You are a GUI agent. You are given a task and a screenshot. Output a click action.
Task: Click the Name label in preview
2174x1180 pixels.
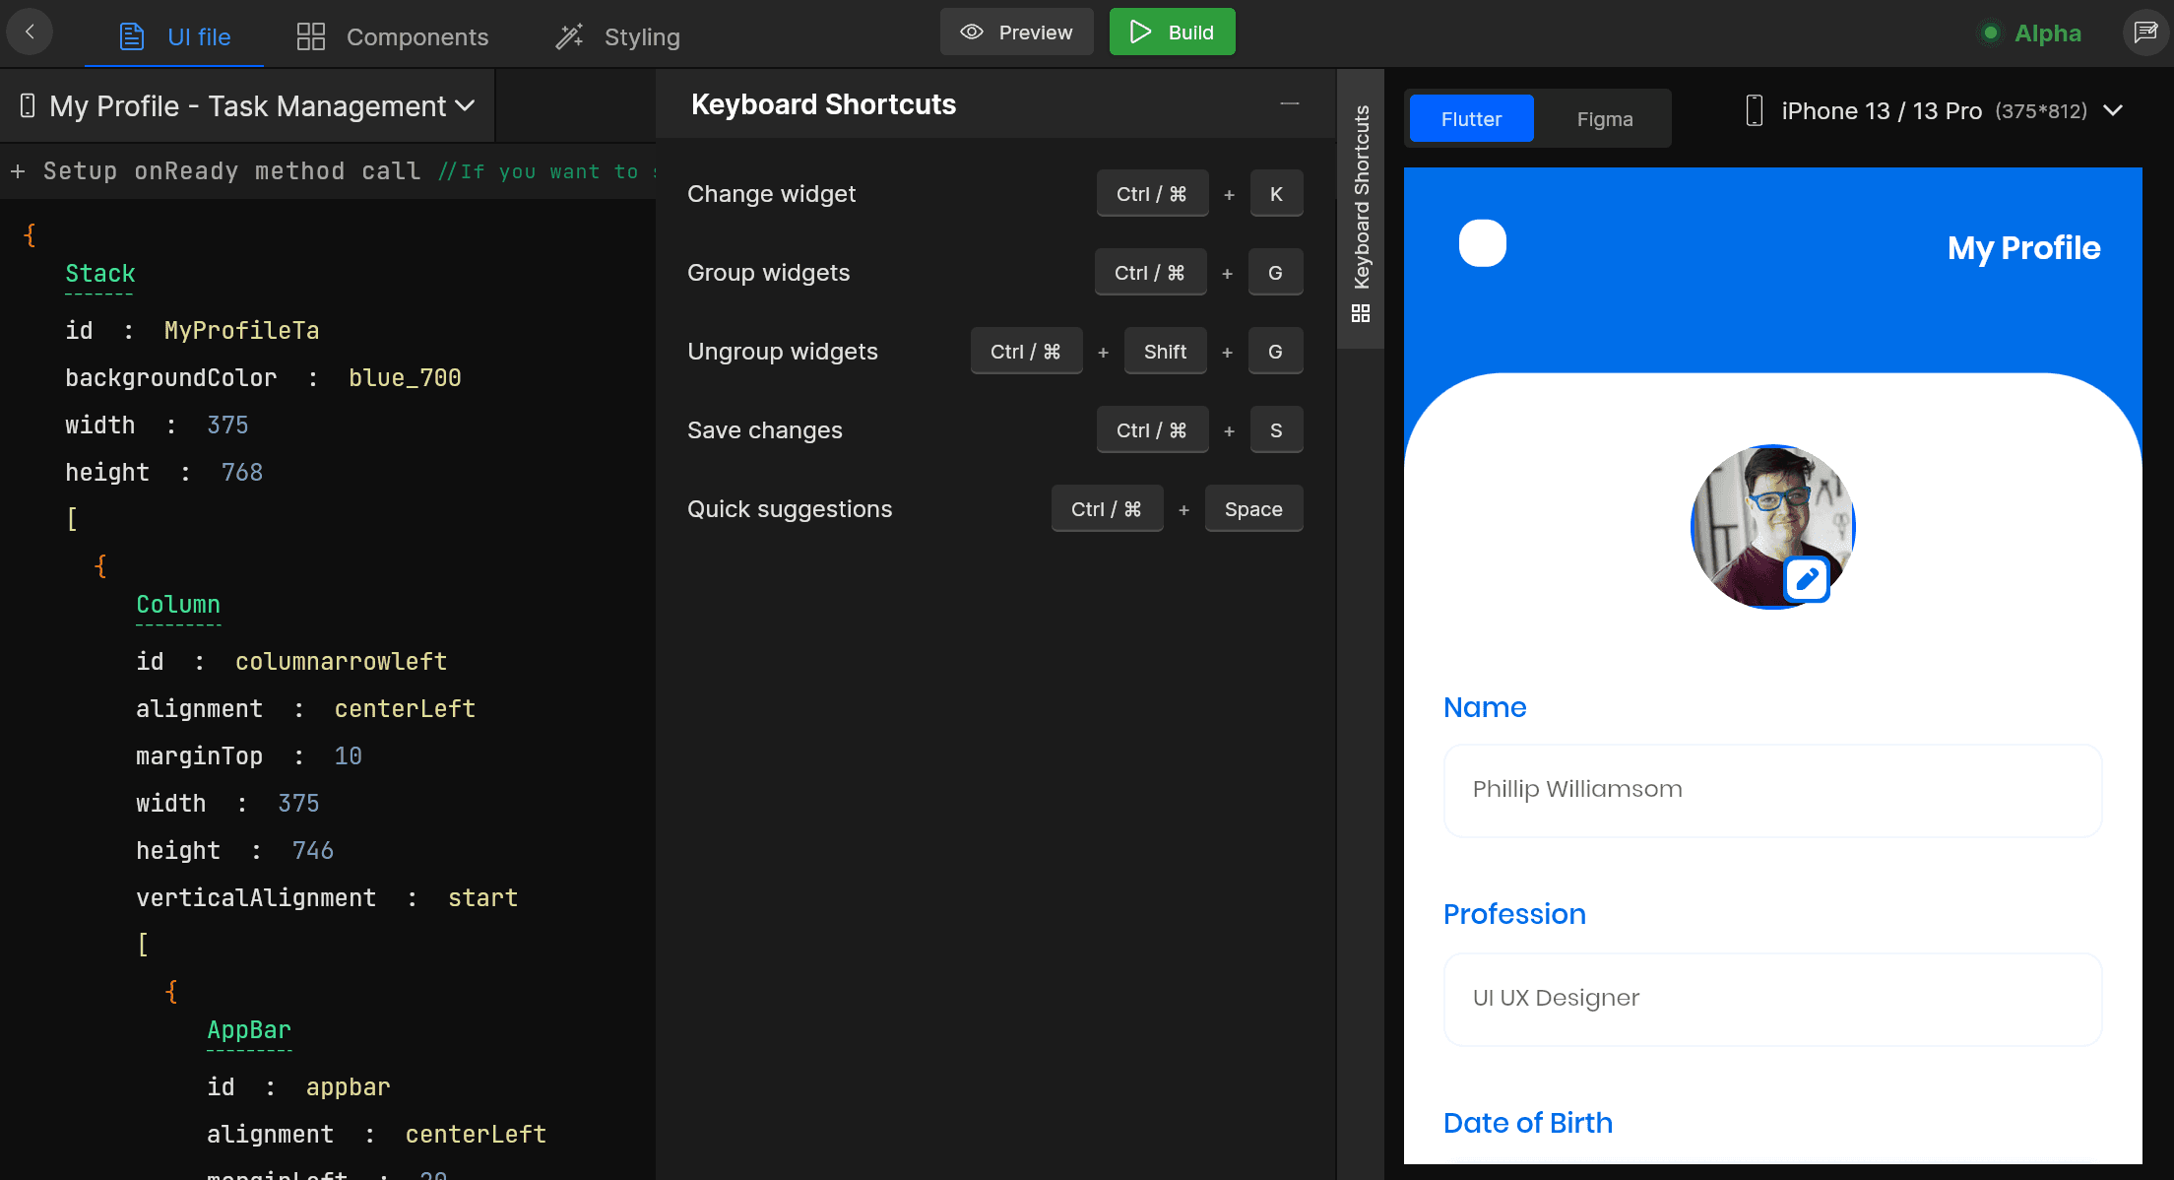pos(1485,707)
